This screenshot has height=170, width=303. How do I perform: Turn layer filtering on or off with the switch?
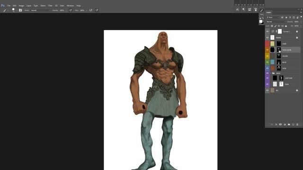301,17
